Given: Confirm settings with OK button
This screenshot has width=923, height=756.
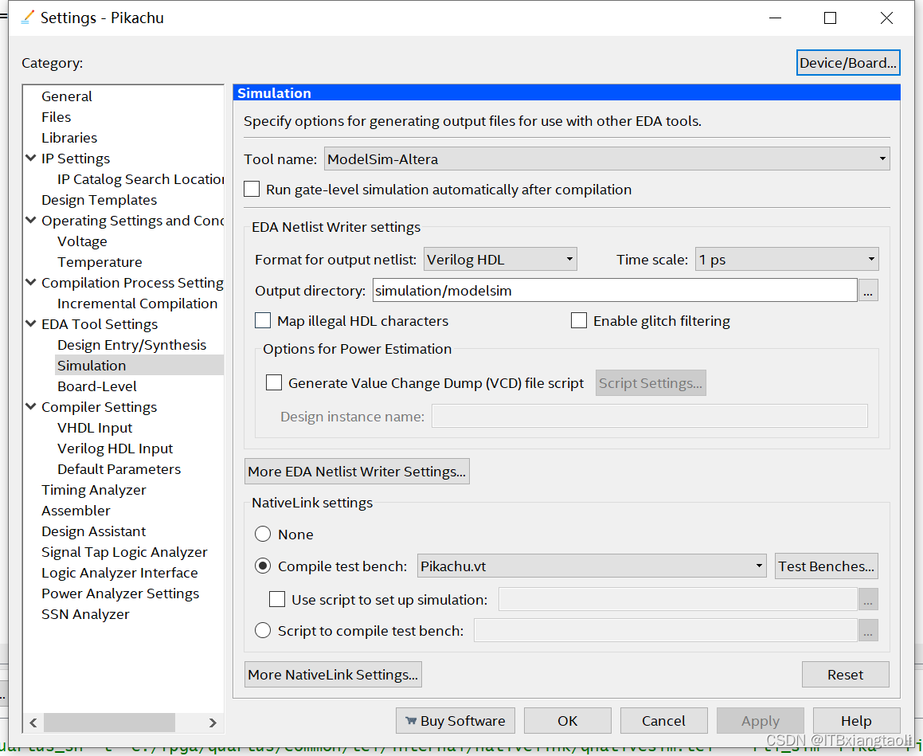Looking at the screenshot, I should [568, 721].
